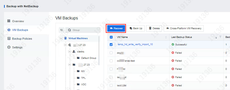Click the Recover button
The width and height of the screenshot is (230, 90).
click(116, 28)
